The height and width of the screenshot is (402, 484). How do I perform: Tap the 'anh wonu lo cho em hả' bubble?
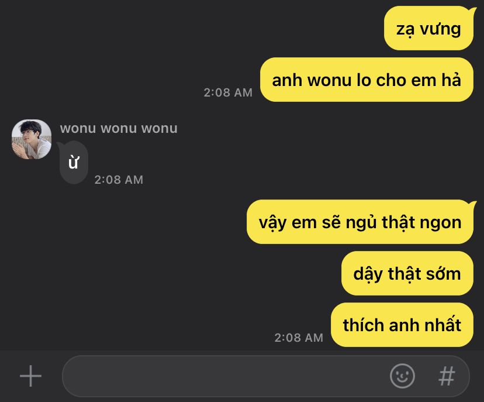point(367,80)
